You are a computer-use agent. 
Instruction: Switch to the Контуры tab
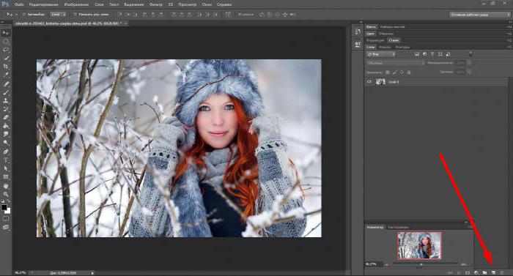[402, 47]
